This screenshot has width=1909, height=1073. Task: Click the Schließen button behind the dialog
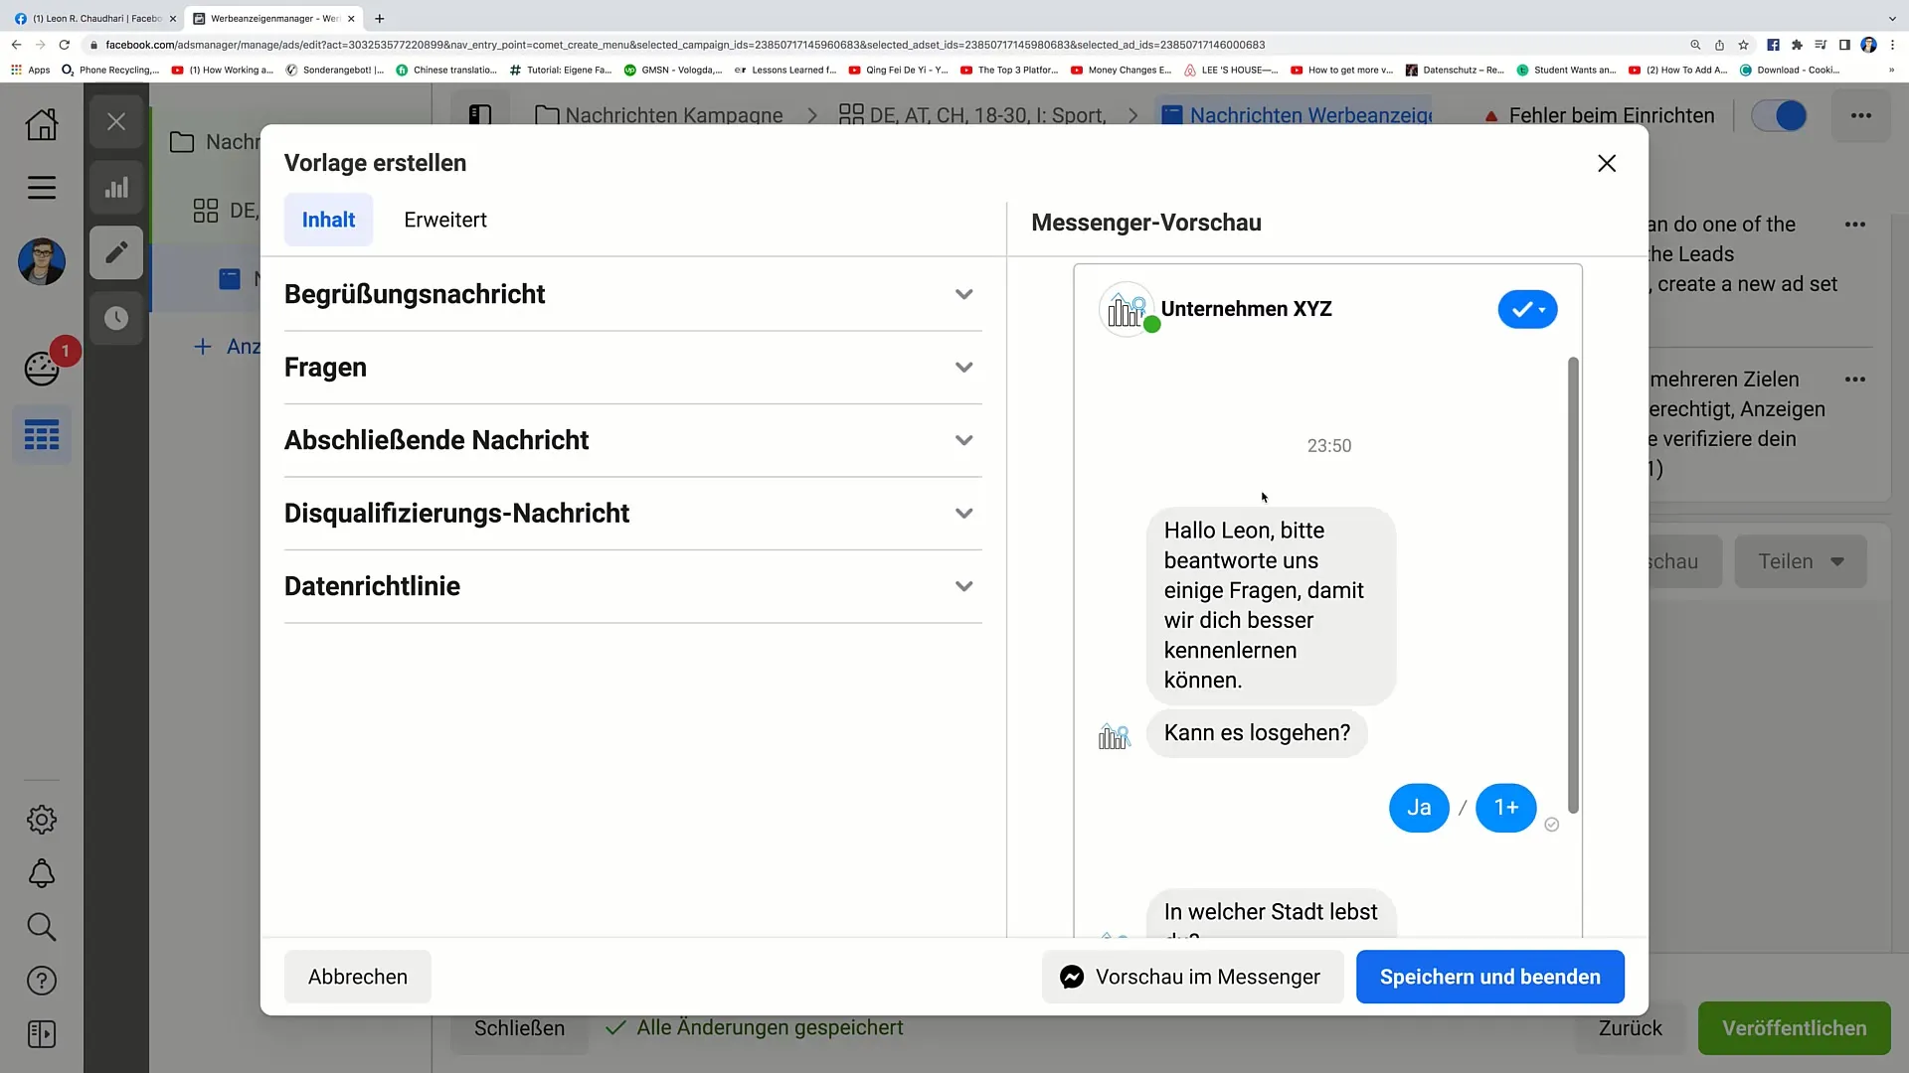519,1028
